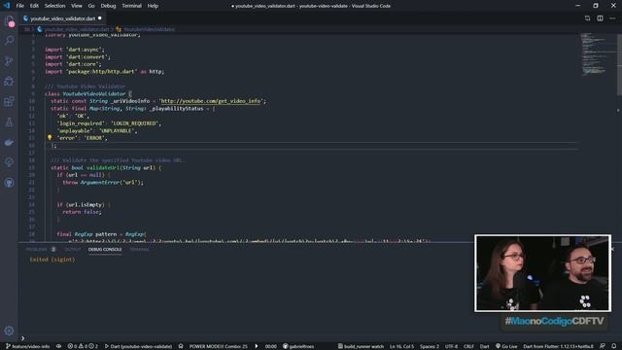Viewport: 622px width, 350px height.
Task: Click the VS Code logo icon
Action: [7, 6]
